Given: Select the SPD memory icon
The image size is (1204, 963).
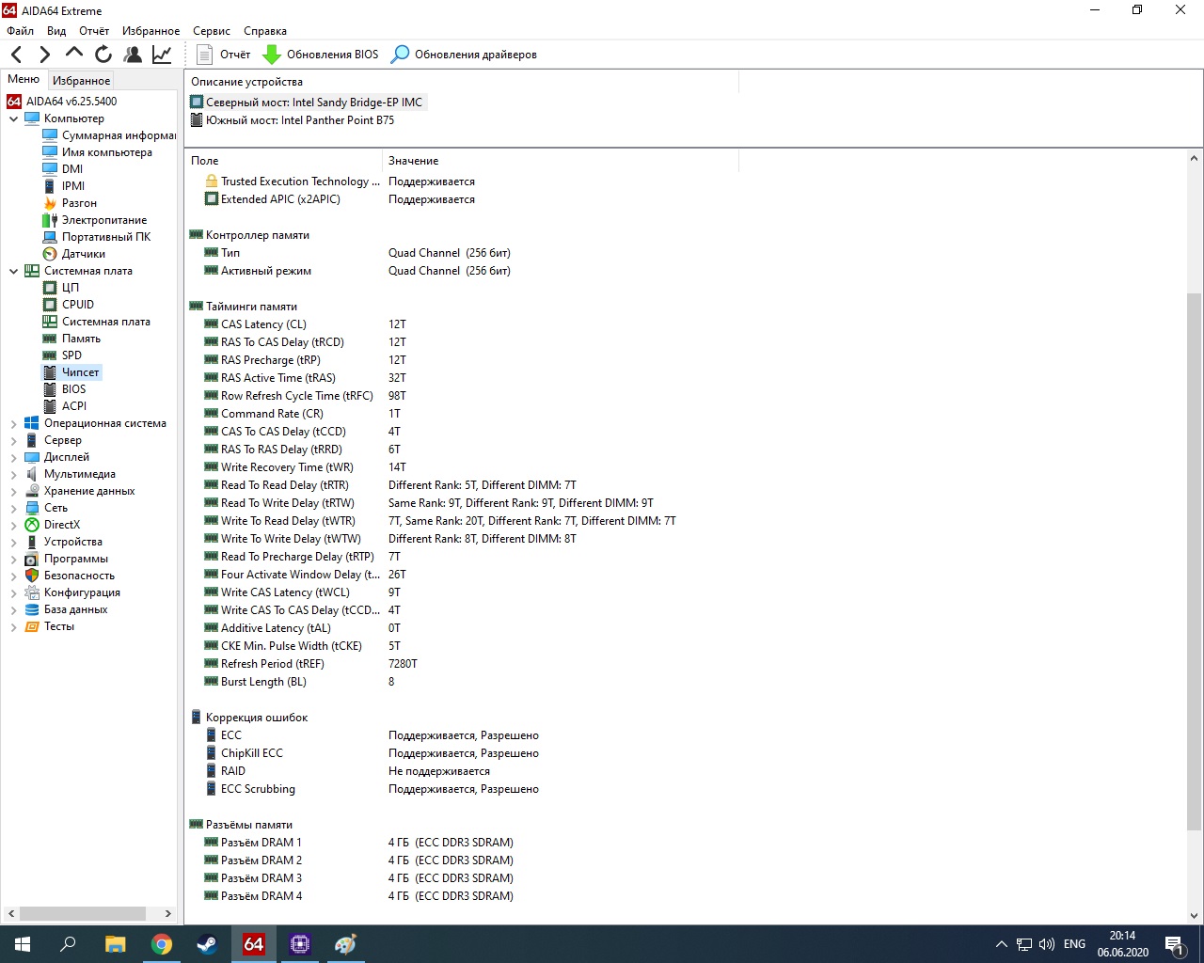Looking at the screenshot, I should [50, 355].
